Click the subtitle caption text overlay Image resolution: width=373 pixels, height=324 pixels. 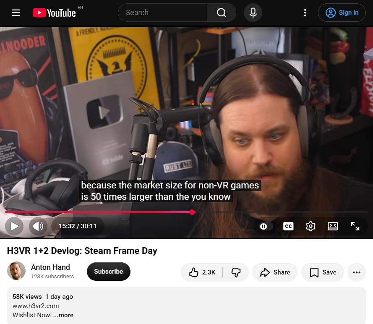tap(170, 191)
